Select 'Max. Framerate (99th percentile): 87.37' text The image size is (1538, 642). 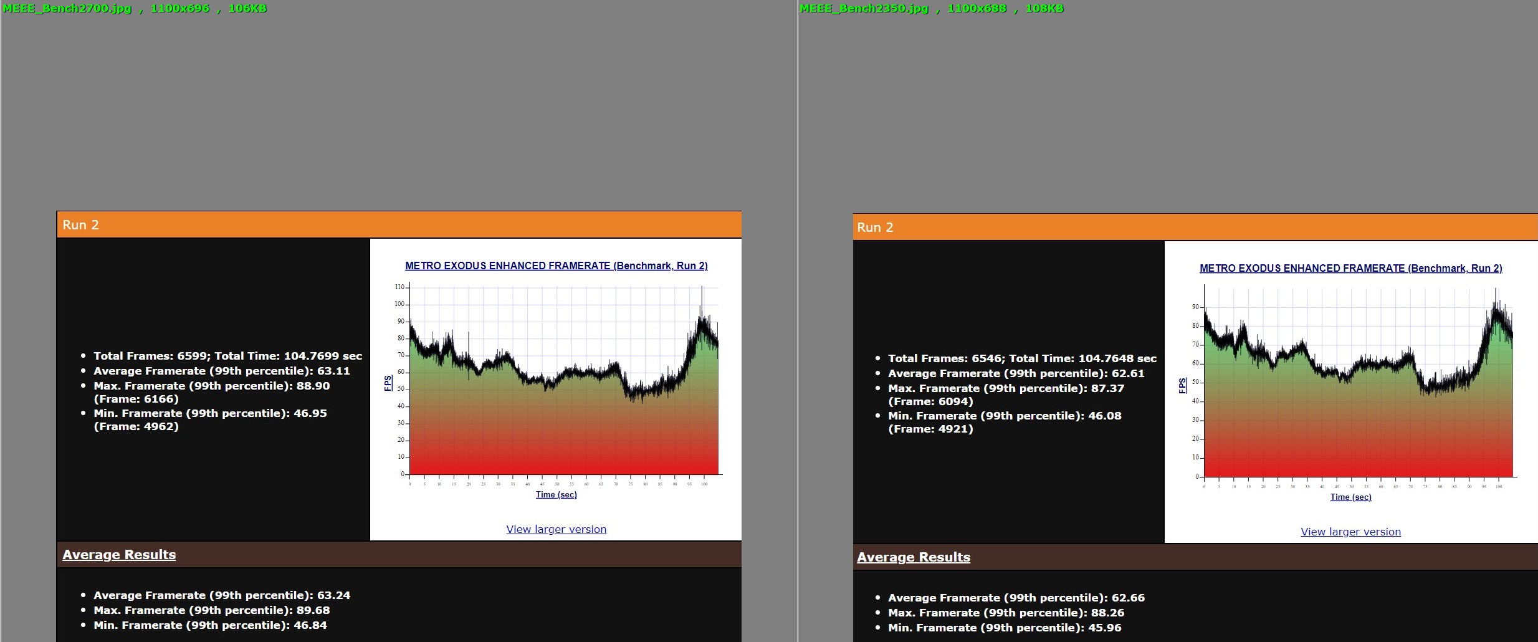click(1006, 388)
